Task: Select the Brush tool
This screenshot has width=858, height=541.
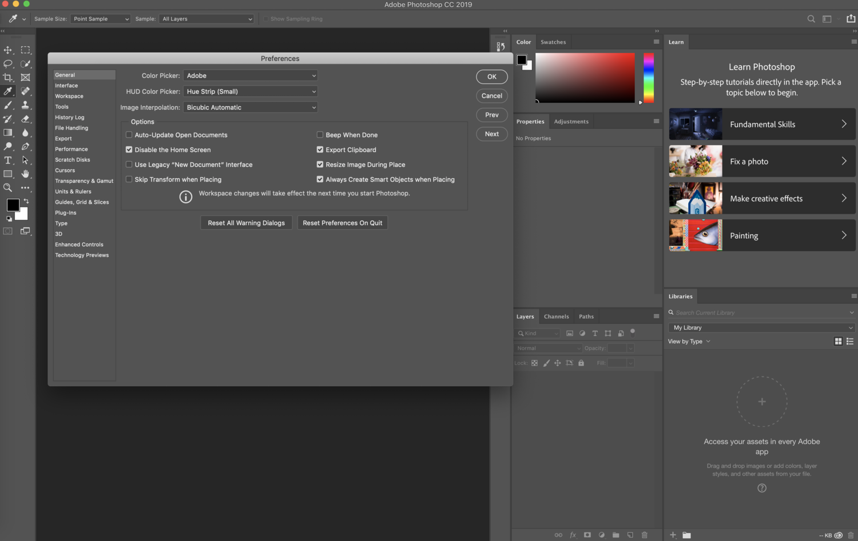Action: pos(8,105)
